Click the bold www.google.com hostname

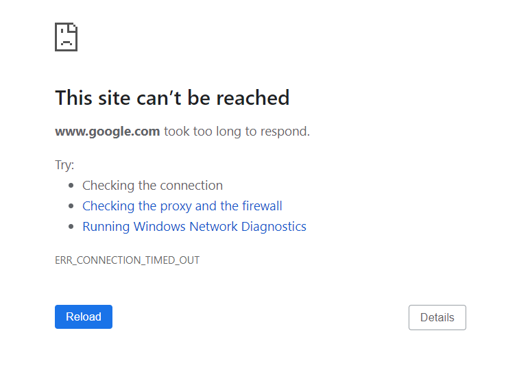[108, 132]
